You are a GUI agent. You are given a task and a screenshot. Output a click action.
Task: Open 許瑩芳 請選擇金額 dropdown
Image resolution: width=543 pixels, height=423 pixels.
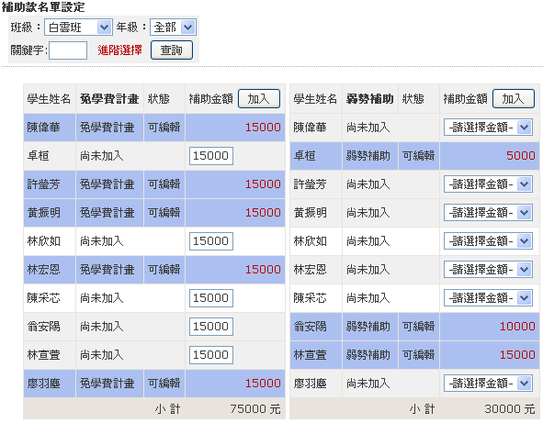[488, 184]
